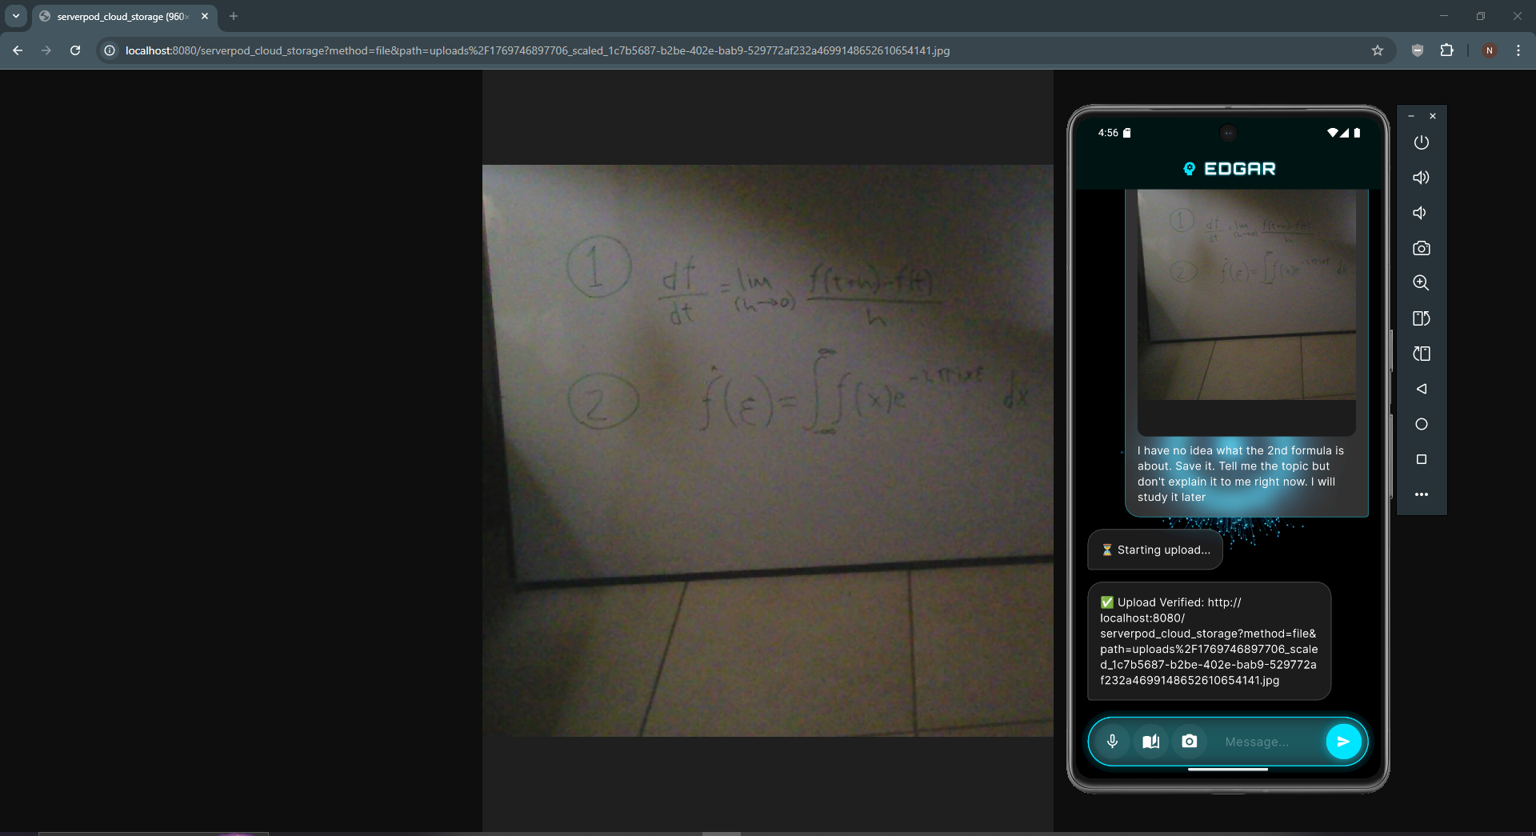
Task: Open the browser three-dot menu
Action: click(x=1518, y=50)
